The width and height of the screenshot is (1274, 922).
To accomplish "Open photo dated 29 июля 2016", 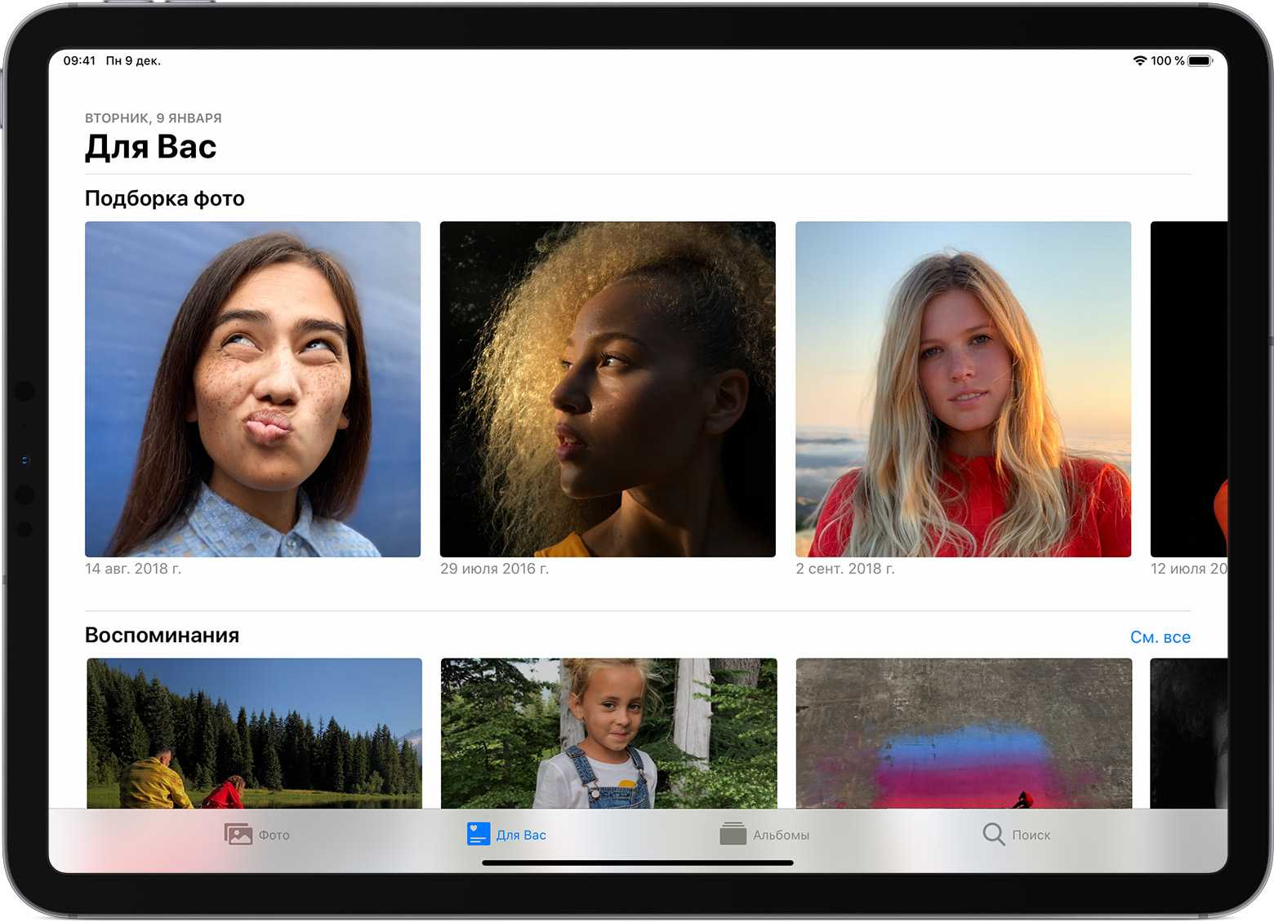I will coord(608,389).
